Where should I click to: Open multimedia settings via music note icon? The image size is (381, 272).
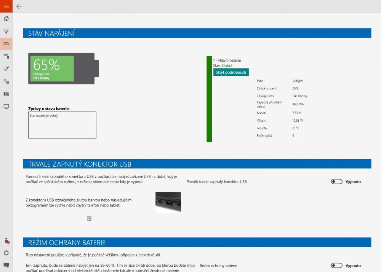coord(6,81)
